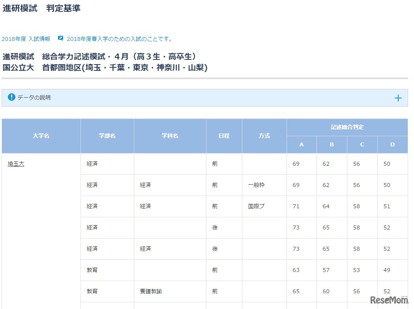Click the exclamation info icon beside データの説明
Image resolution: width=414 pixels, height=309 pixels.
11,97
